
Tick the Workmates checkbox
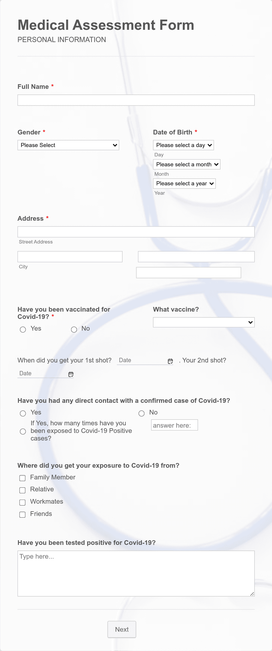[x=23, y=503]
